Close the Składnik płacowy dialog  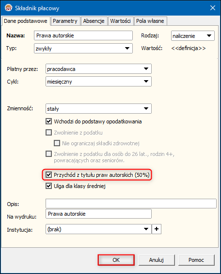(x=213, y=8)
